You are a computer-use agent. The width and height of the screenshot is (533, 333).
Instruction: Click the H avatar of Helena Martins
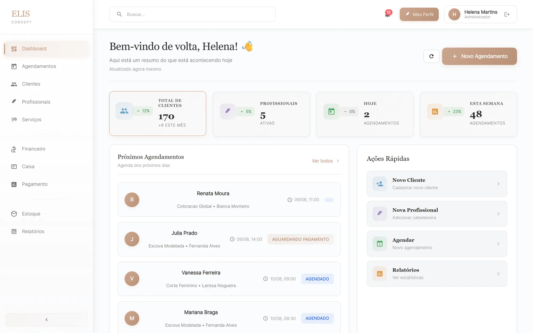point(454,14)
